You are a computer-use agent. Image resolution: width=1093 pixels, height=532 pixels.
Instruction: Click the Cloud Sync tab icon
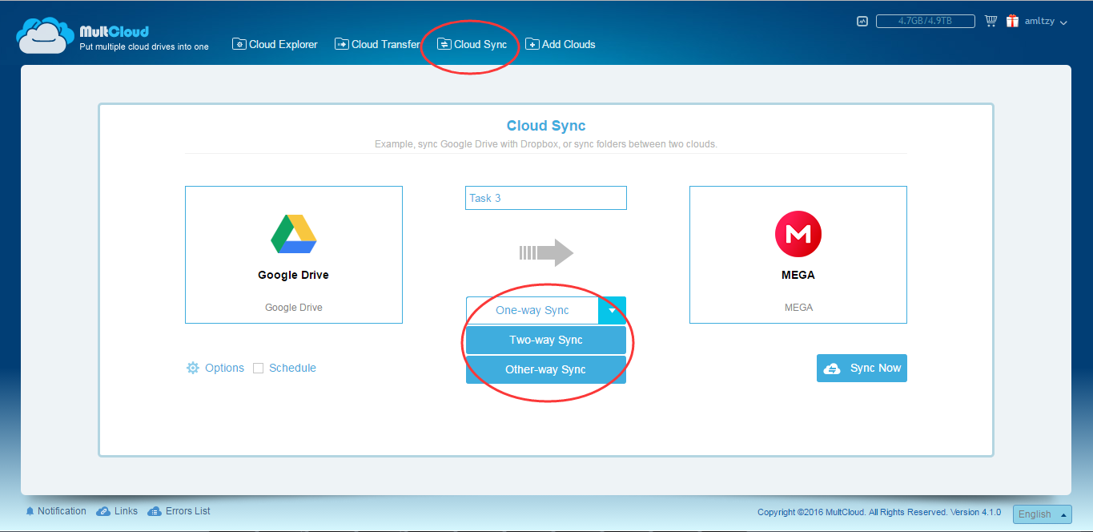[444, 44]
